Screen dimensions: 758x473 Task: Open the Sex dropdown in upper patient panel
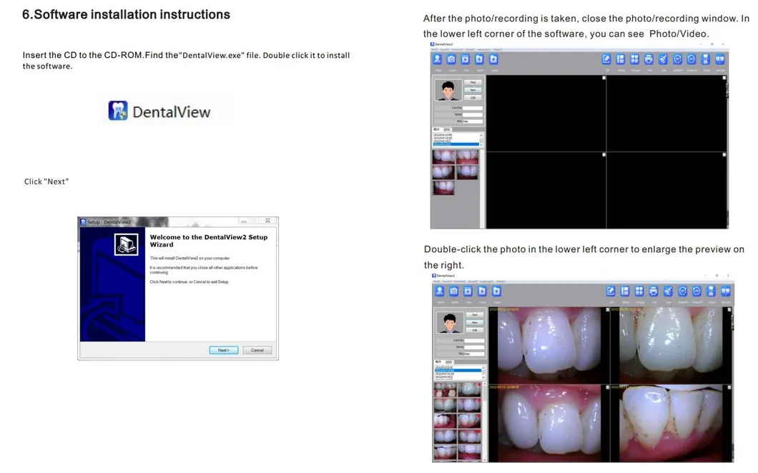click(x=472, y=121)
